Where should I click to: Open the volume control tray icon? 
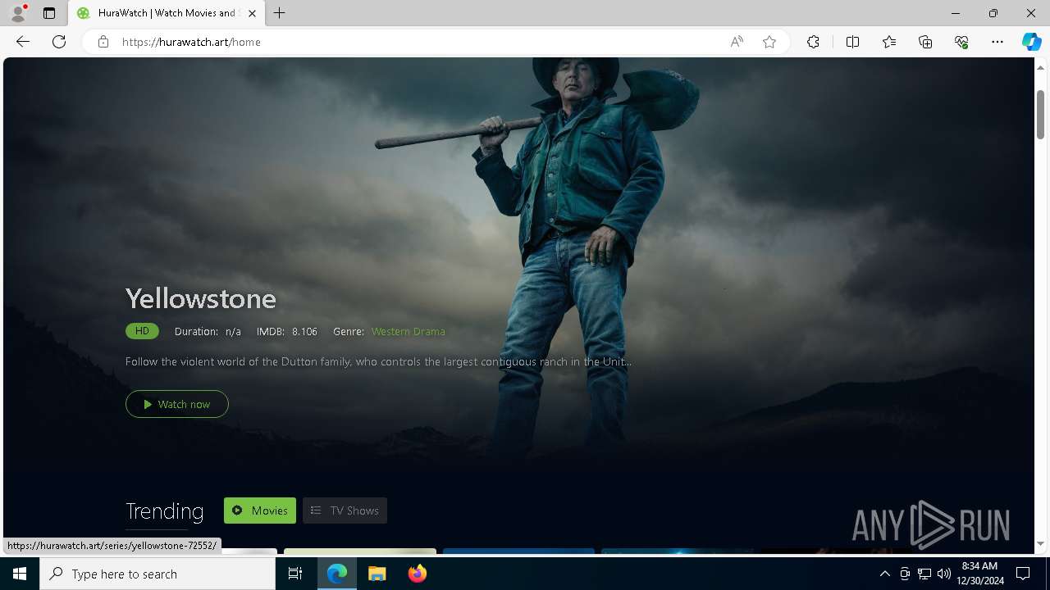click(x=944, y=574)
